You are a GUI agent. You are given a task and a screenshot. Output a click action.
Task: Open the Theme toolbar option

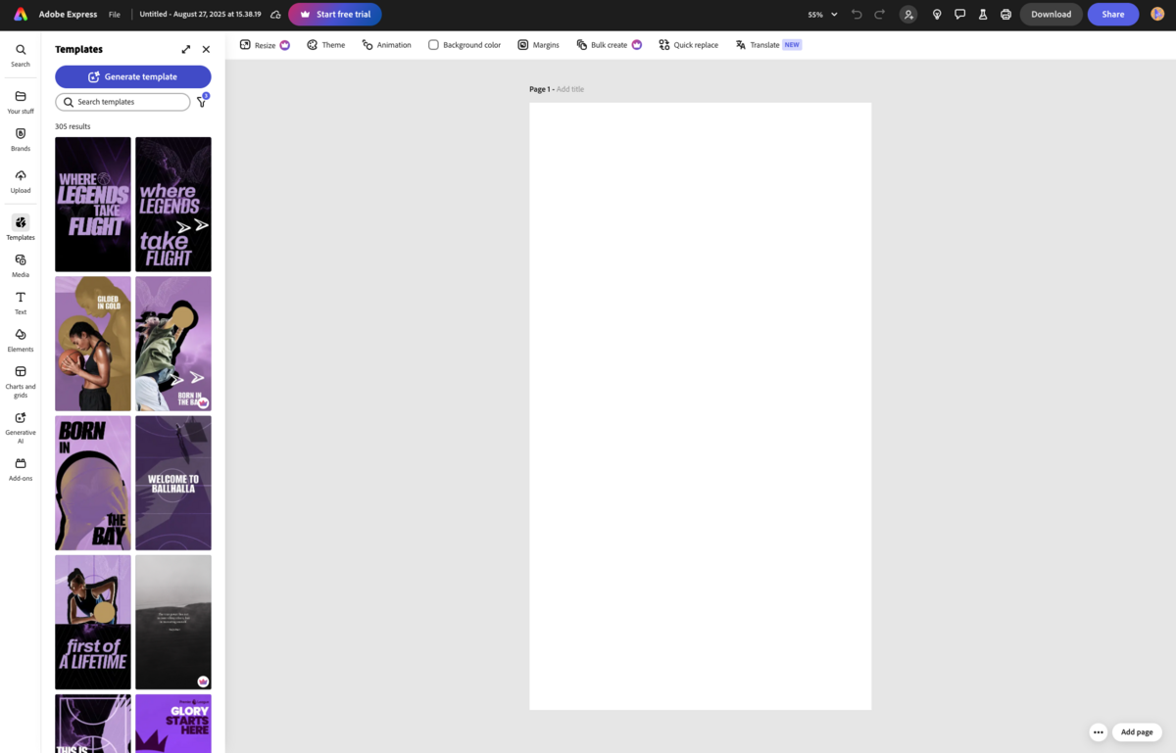pyautogui.click(x=325, y=45)
